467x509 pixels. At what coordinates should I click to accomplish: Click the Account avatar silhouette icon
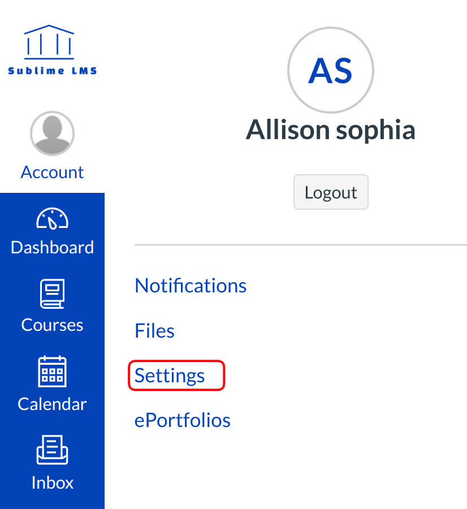(x=52, y=133)
